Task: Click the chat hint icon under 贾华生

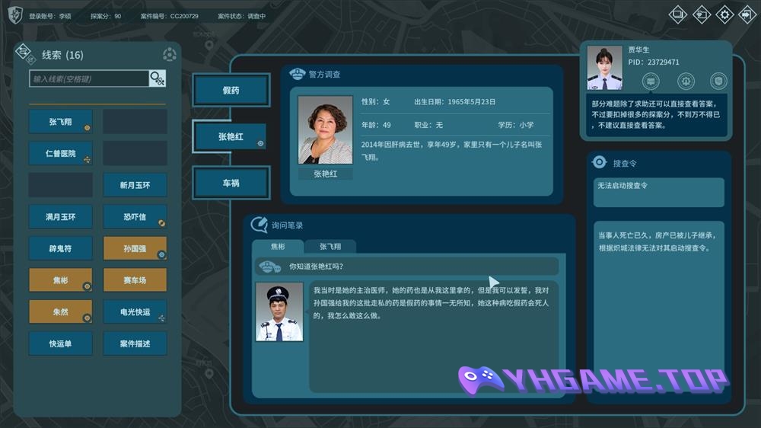Action: point(650,80)
